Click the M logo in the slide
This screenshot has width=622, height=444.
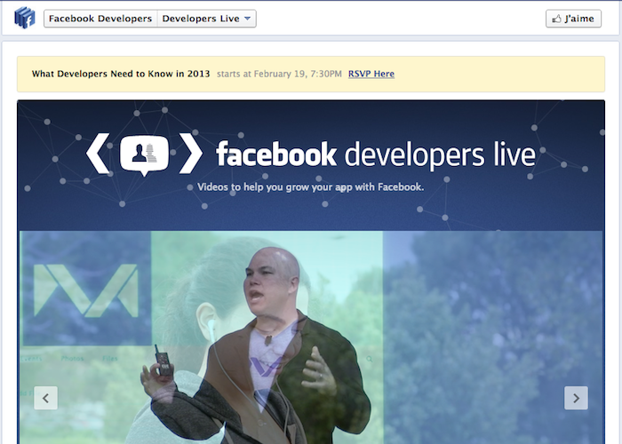click(x=86, y=288)
